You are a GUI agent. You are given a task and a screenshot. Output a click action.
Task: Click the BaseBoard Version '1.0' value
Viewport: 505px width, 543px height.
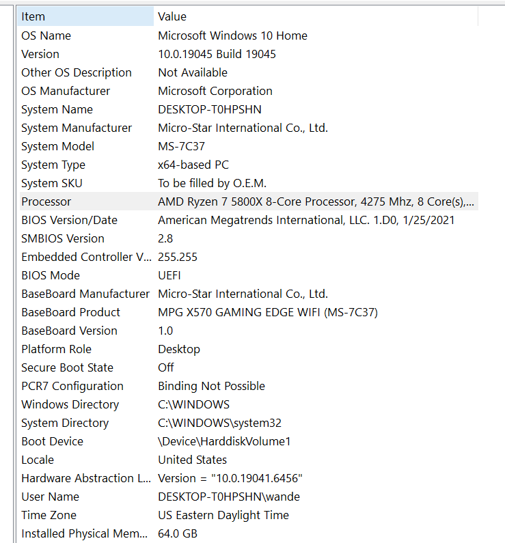click(165, 331)
